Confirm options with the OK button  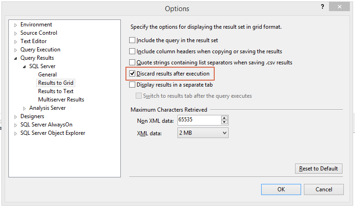(281, 189)
